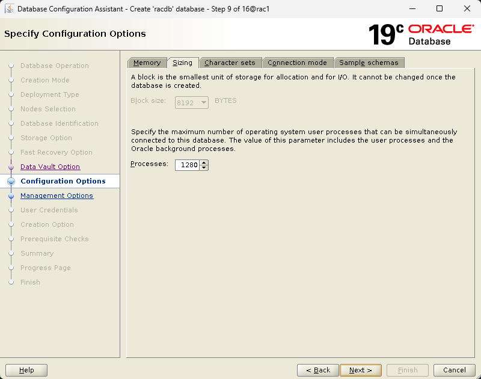Screen dimensions: 481x379
Task: Open the Block size dropdown
Action: (192, 102)
